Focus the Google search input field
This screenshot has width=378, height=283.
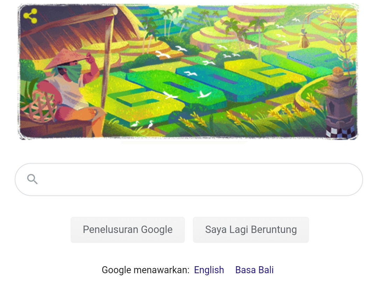(189, 179)
